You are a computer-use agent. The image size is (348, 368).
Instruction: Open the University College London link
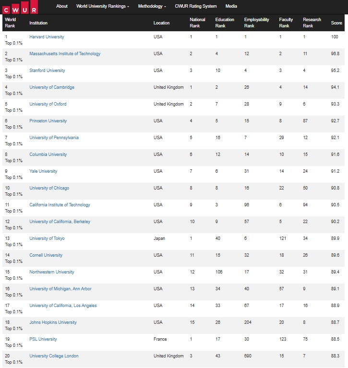[x=54, y=356]
